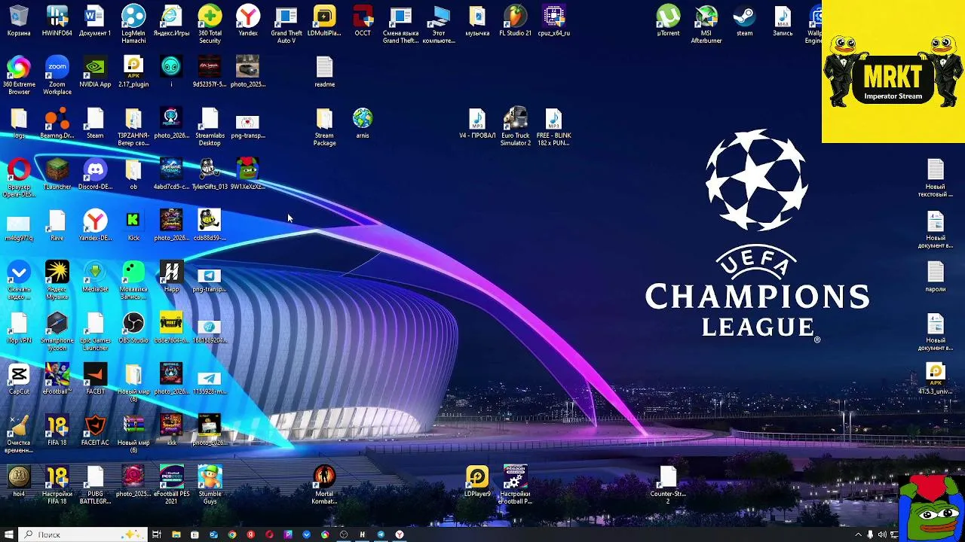Launch 360 Extreme Browser
Image resolution: width=965 pixels, height=542 pixels.
[19, 75]
